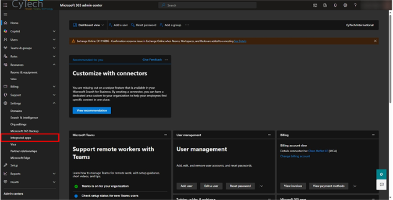393x200 pixels.
Task: Expand the Users menu chevron
Action: click(54, 39)
